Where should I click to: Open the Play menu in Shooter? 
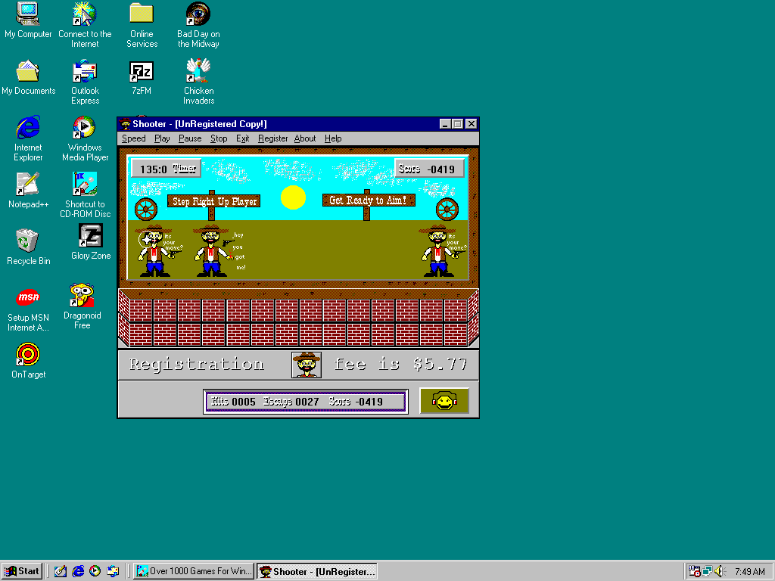tap(162, 138)
